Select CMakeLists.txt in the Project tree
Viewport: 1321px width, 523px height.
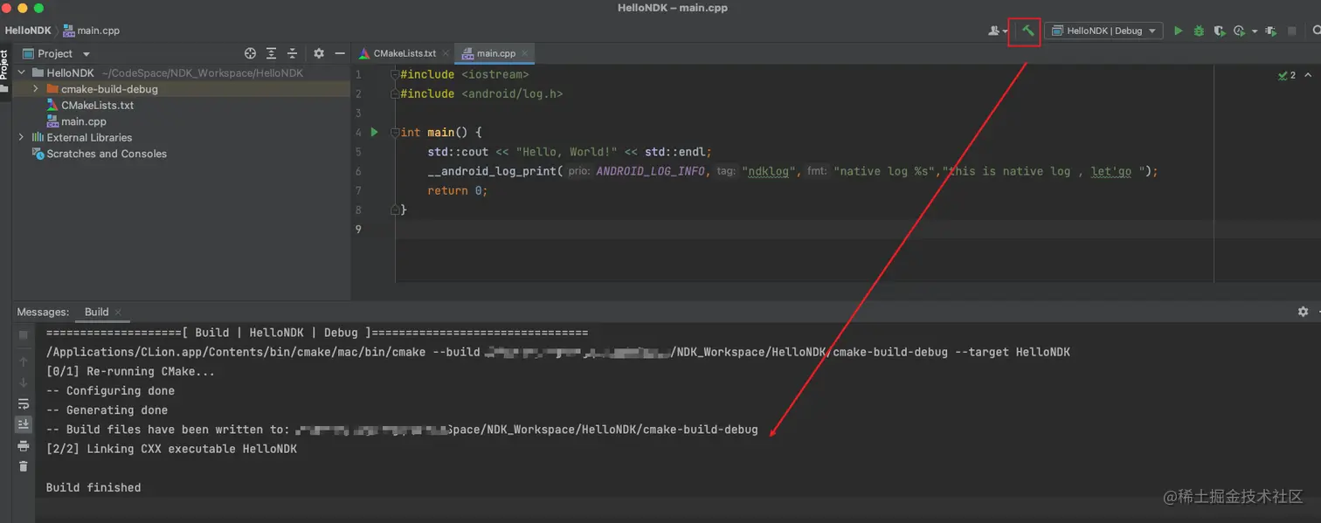click(97, 106)
